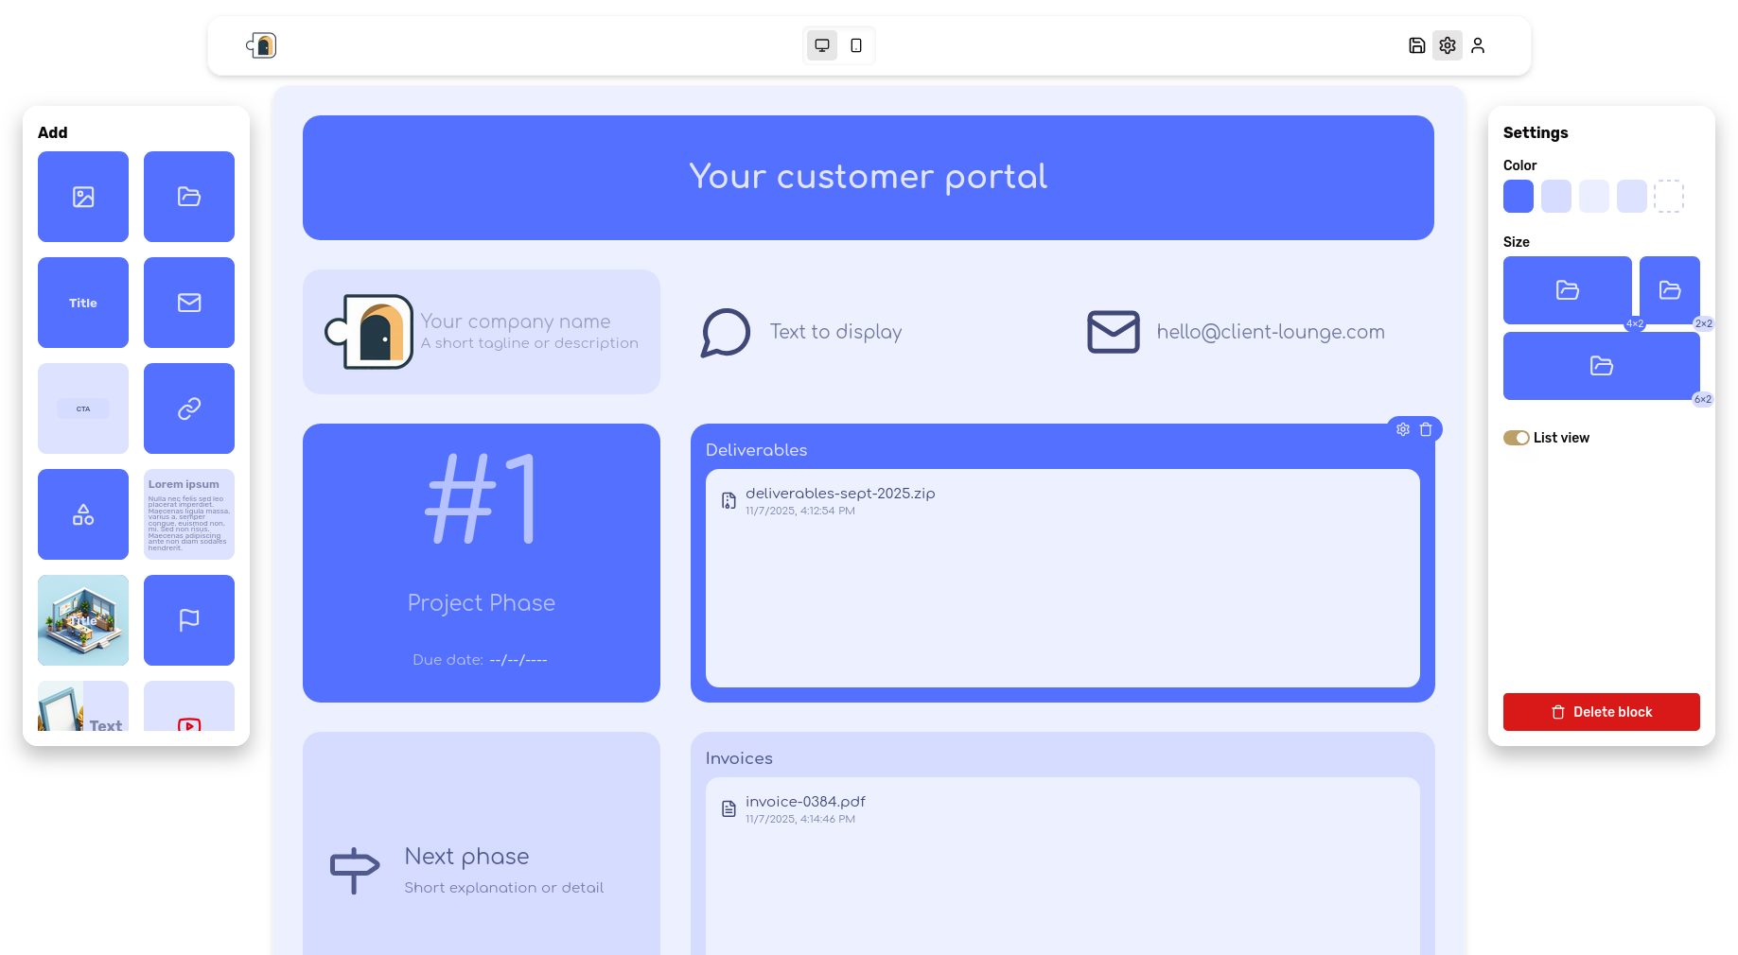Image resolution: width=1738 pixels, height=955 pixels.
Task: Delete the Deliverables block using its trash icon
Action: pyautogui.click(x=1427, y=428)
